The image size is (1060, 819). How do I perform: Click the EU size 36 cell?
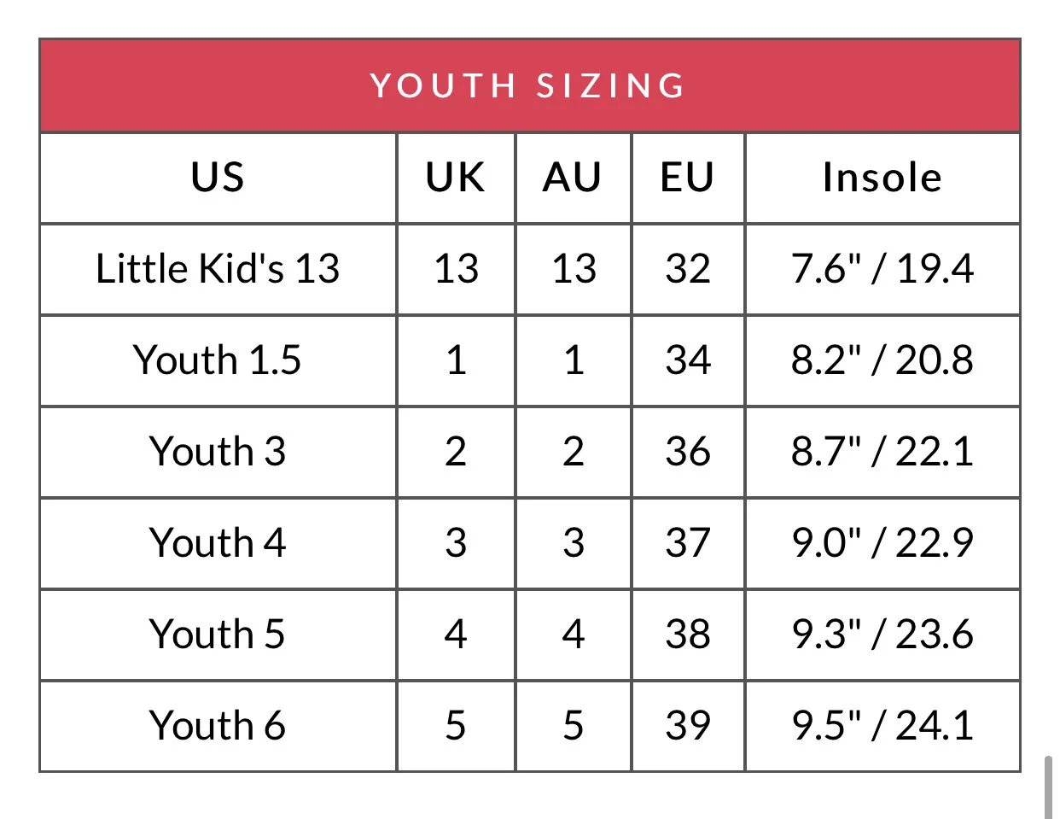(688, 452)
